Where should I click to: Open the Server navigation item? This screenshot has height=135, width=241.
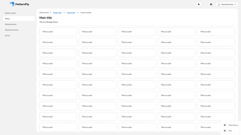(19, 35)
